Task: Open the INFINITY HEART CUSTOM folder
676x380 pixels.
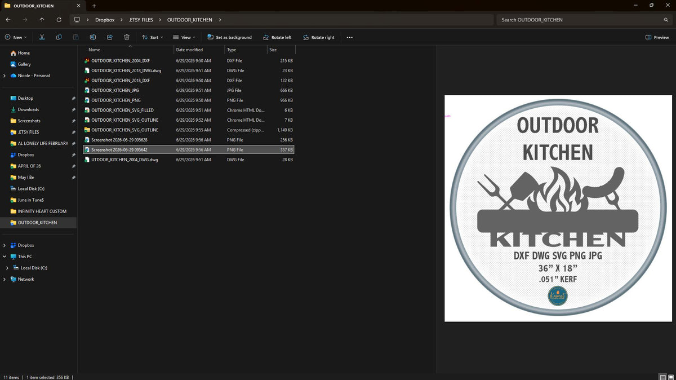Action: click(42, 211)
